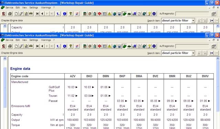Go to previous page in lower window

(x=42, y=46)
